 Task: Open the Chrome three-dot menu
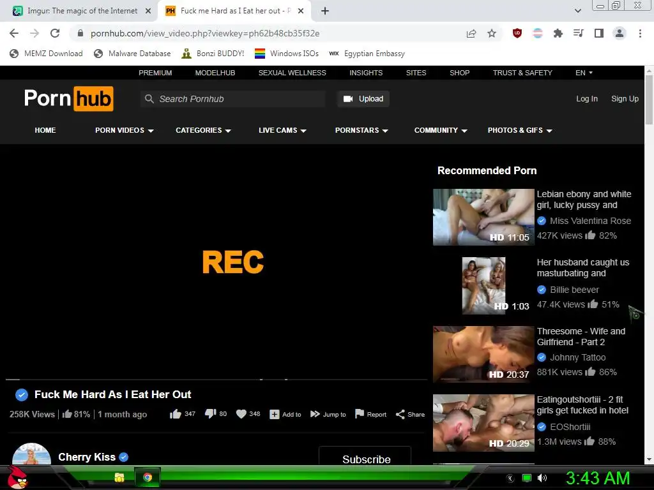[x=640, y=33]
